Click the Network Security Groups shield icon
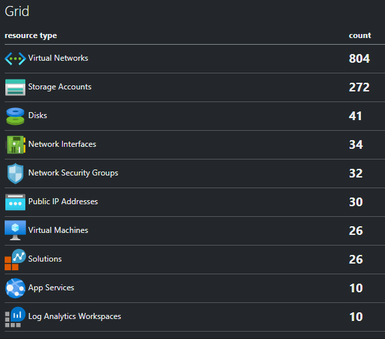 pos(15,174)
